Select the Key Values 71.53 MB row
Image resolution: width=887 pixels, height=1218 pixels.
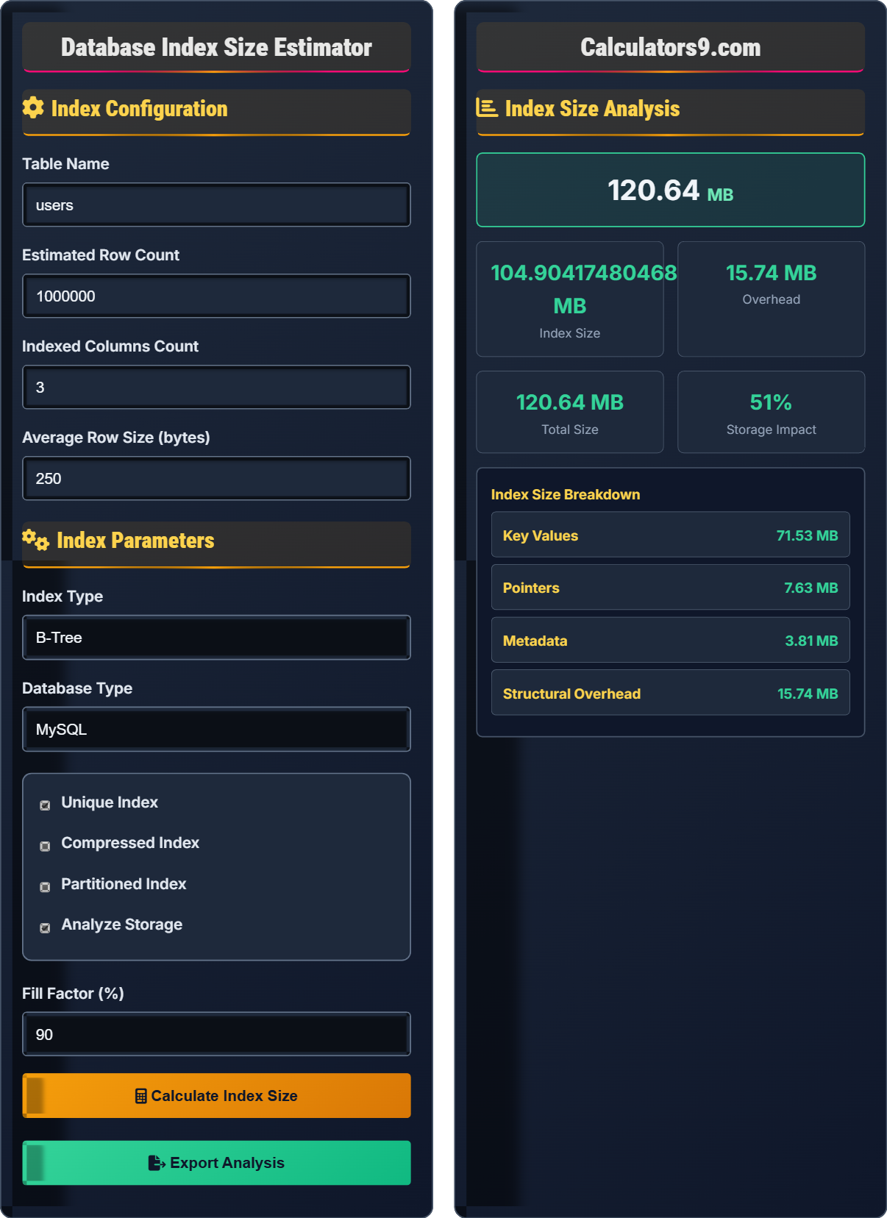tap(671, 535)
